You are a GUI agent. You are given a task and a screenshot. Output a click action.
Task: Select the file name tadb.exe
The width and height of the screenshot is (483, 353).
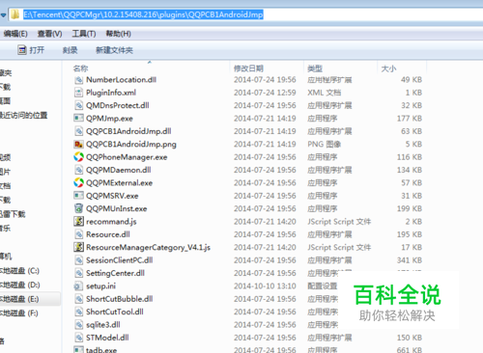[101, 350]
